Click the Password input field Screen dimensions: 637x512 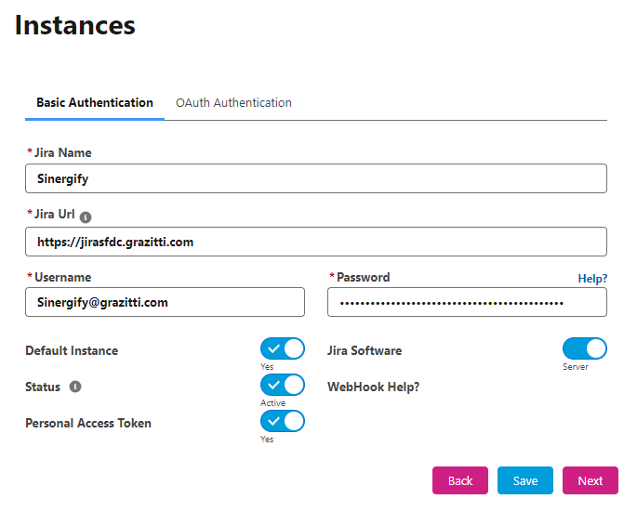coord(467,302)
